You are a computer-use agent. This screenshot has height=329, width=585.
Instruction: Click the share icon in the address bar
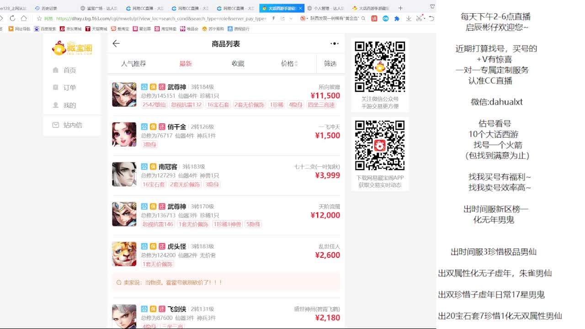[x=282, y=18]
